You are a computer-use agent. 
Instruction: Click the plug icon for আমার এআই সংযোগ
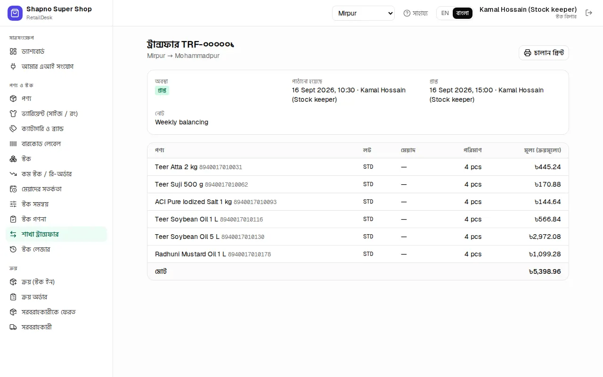(13, 66)
